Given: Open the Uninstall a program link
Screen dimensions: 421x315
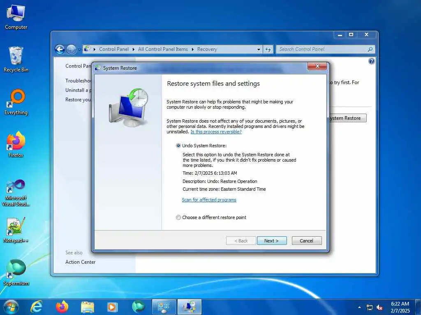Looking at the screenshot, I should (79, 90).
